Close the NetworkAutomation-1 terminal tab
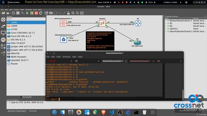The height and width of the screenshot is (116, 207). [x=126, y=61]
